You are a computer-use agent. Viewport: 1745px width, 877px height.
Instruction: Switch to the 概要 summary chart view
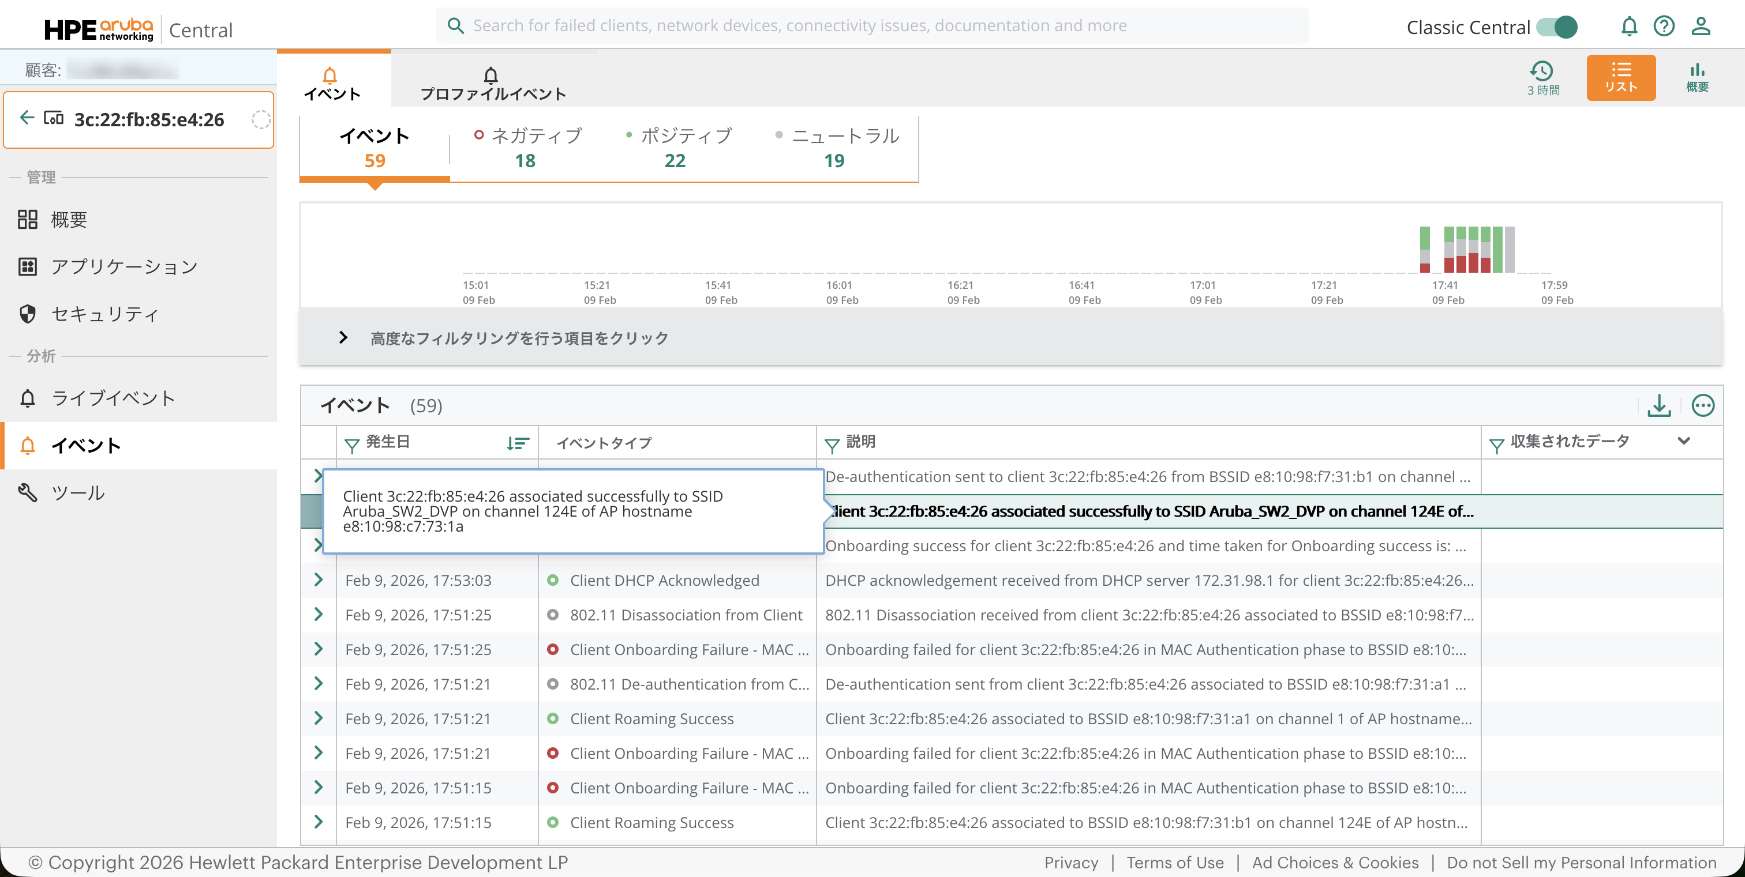coord(1697,78)
